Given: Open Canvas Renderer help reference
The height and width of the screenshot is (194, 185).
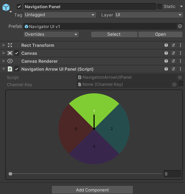Looking at the screenshot, I should tap(166, 61).
